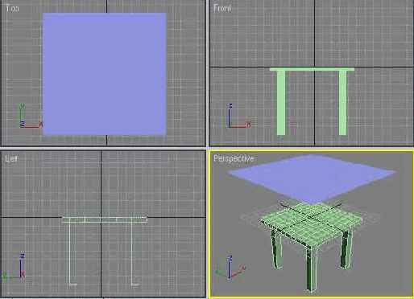This screenshot has width=414, height=299.
Task: Select the left wireframe leg in Left viewport
Action: click(x=72, y=254)
